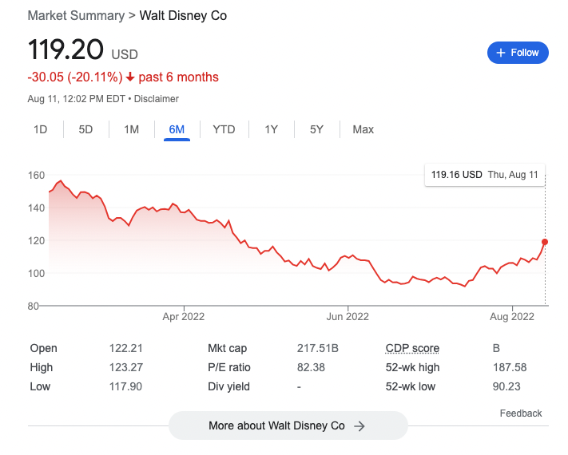
Task: Click the chart line at Jun 2022
Action: click(348, 257)
